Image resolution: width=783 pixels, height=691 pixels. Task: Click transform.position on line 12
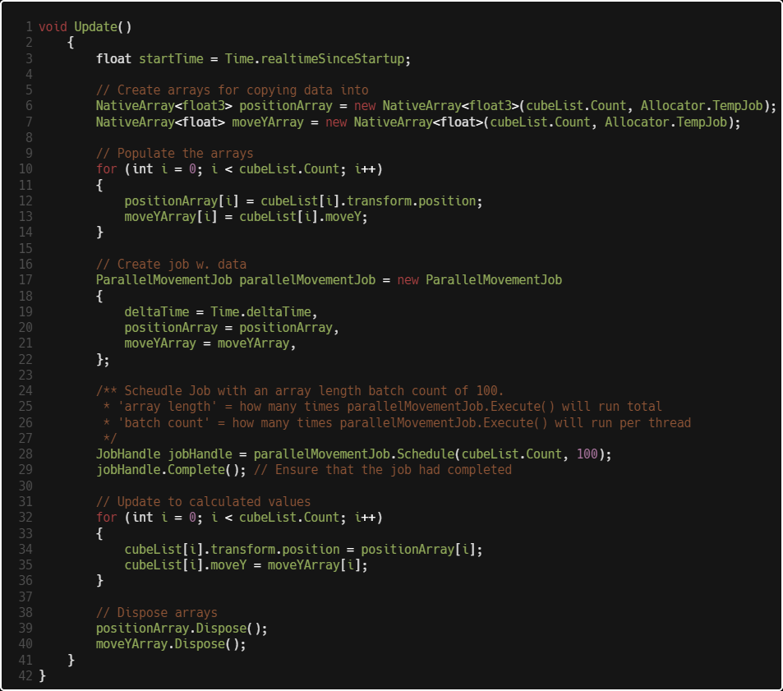click(x=411, y=201)
